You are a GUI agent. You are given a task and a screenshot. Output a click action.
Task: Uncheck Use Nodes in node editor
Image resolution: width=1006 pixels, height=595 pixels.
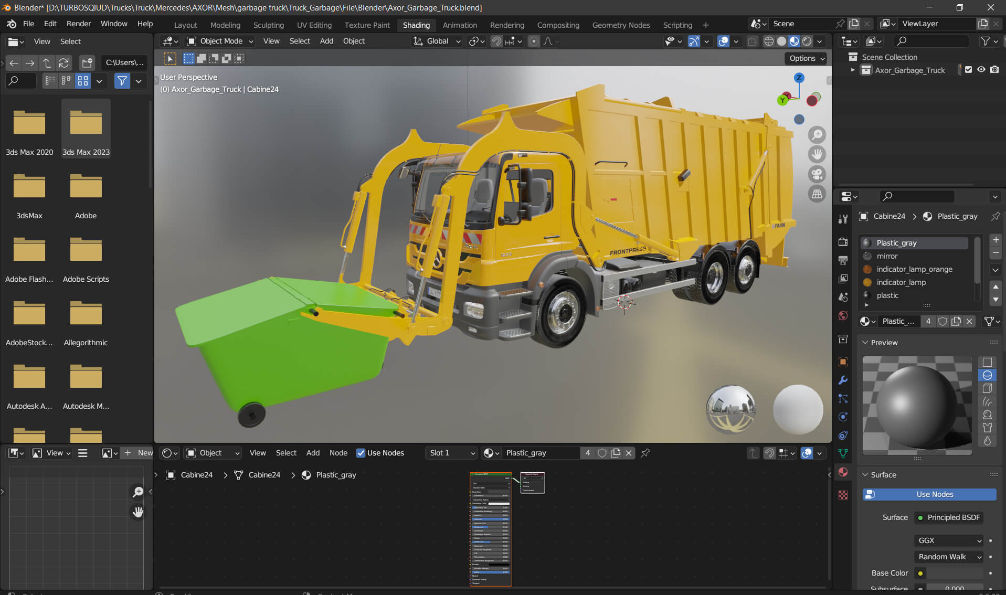(361, 453)
